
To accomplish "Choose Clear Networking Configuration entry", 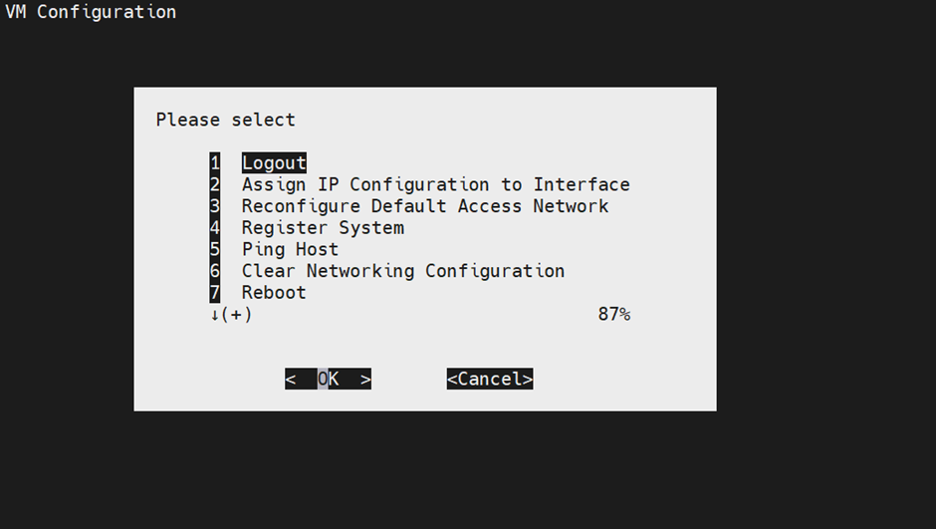I will (x=402, y=271).
